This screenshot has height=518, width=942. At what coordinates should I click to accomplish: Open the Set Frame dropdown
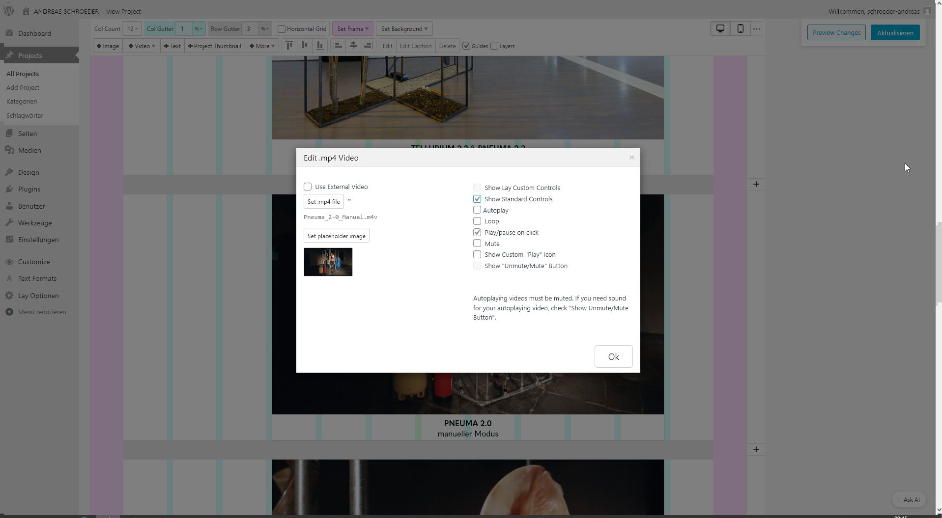pyautogui.click(x=353, y=29)
